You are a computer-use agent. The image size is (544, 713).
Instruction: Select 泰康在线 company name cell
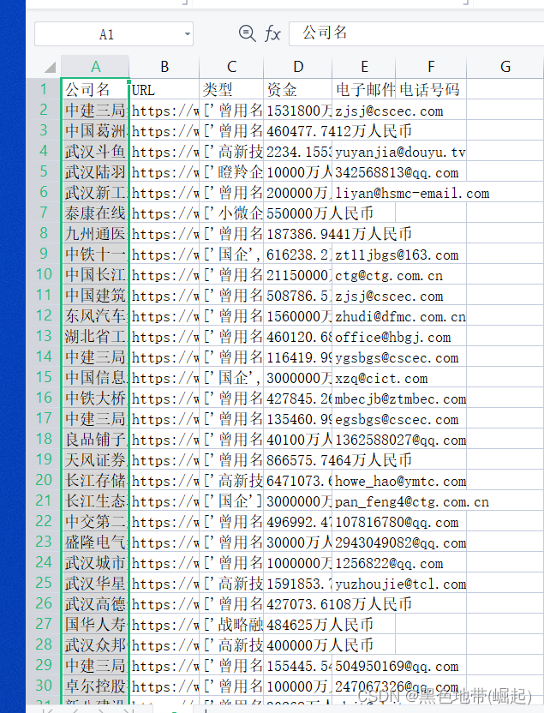tap(95, 213)
